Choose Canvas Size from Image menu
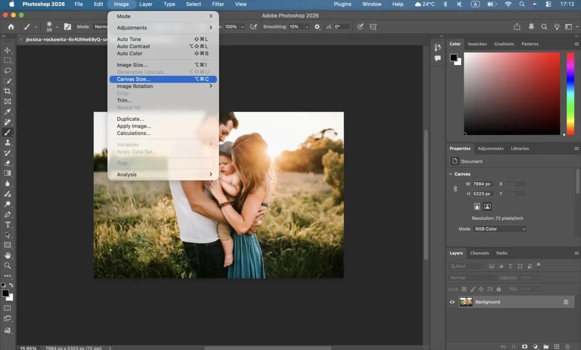Image resolution: width=581 pixels, height=350 pixels. (163, 79)
